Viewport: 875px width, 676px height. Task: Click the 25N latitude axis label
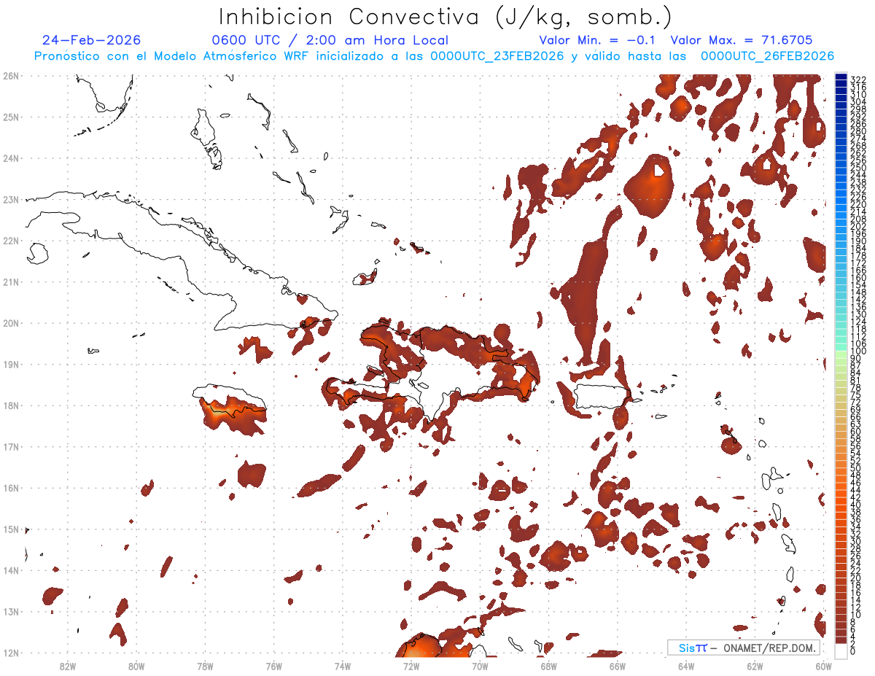[11, 117]
